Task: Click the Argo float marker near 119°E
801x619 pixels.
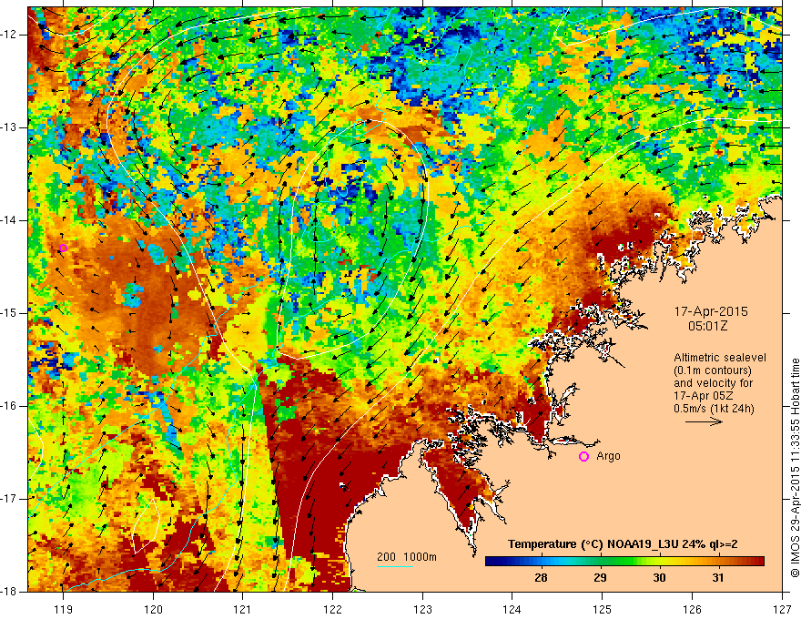Action: coord(63,249)
